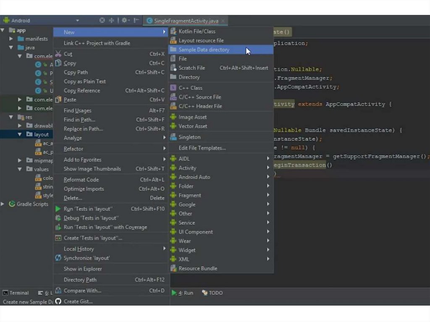Click the Synchronize 'layout' refresh icon
The width and height of the screenshot is (430, 322).
pyautogui.click(x=58, y=258)
